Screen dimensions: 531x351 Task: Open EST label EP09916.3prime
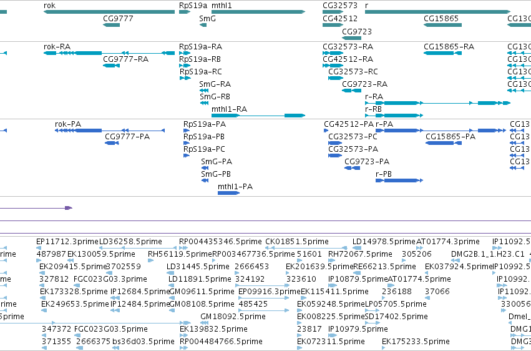tap(270, 292)
